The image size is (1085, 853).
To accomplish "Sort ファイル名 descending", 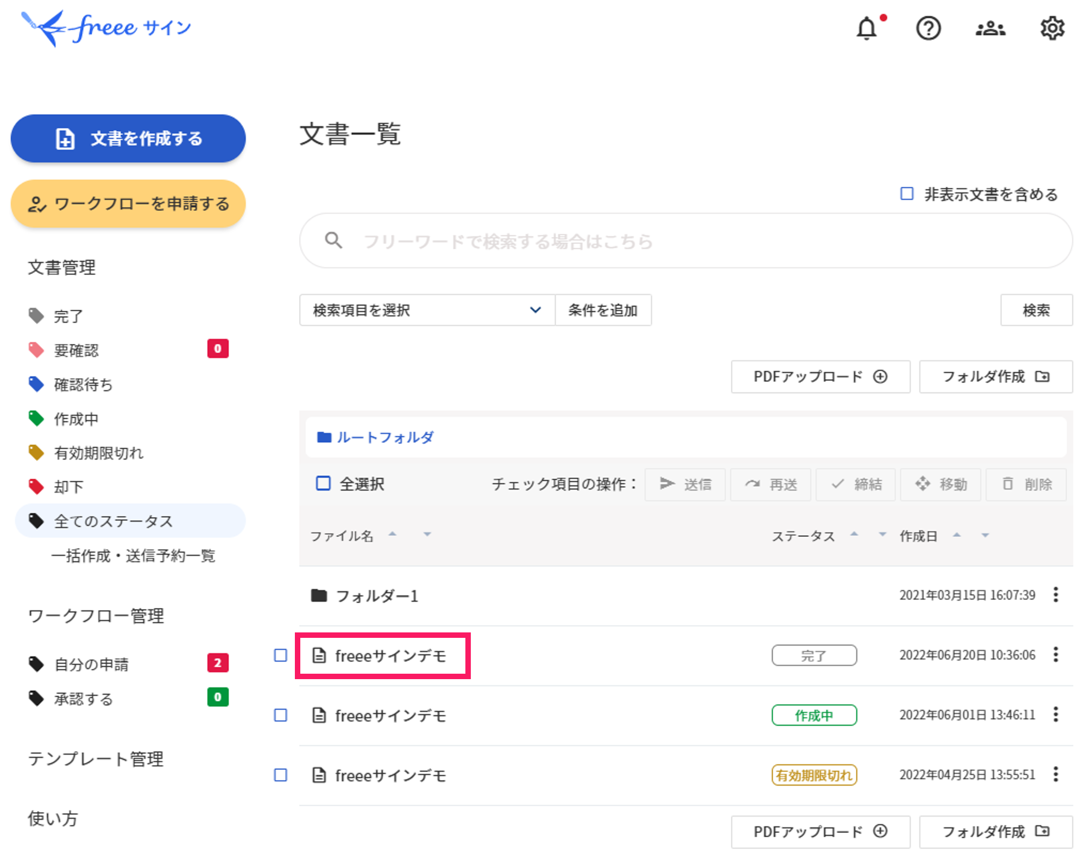I will tap(427, 535).
